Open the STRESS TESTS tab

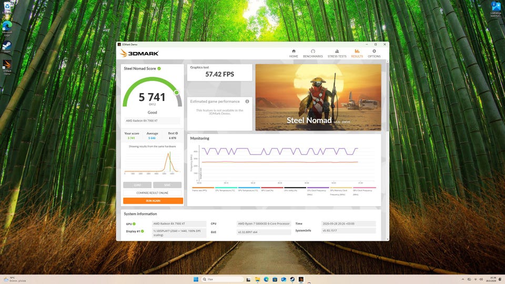337,54
